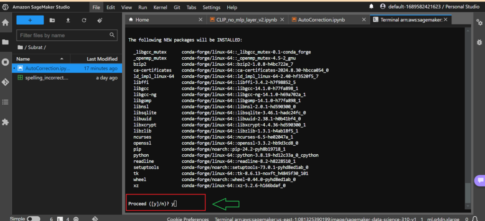Click the Upload Files icon
The image size is (485, 221).
point(68,20)
